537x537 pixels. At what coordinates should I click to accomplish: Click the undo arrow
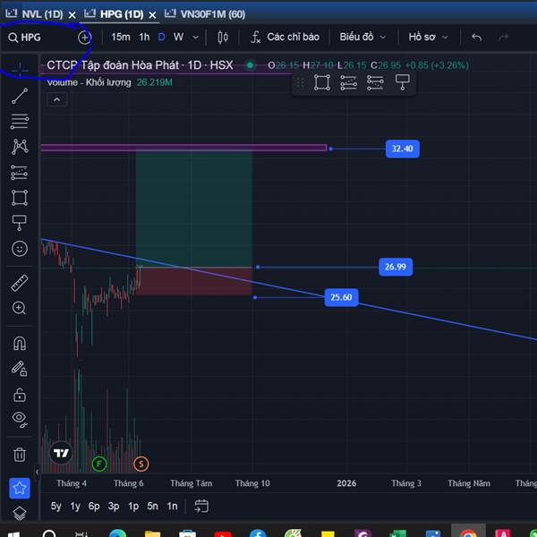[x=476, y=37]
